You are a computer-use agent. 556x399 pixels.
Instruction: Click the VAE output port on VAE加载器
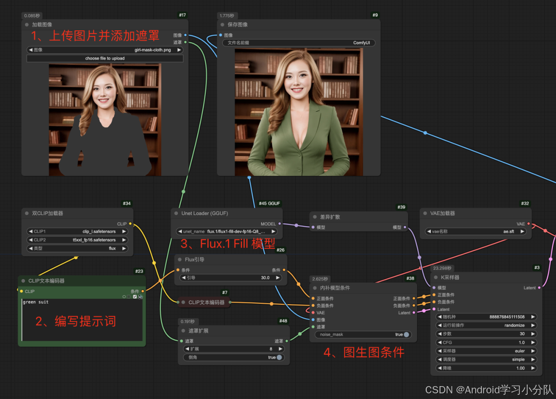point(529,224)
